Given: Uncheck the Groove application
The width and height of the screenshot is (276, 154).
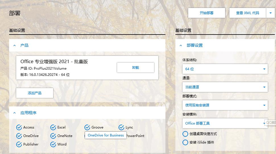Looking at the screenshot, I should click(87, 127).
